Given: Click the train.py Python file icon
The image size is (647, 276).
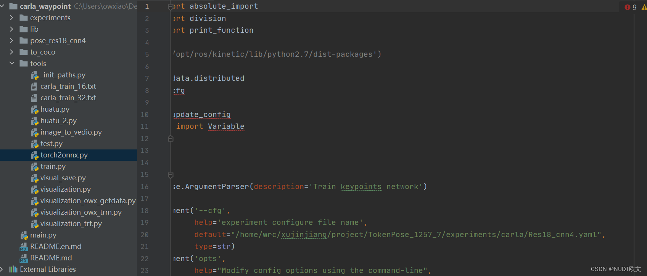Looking at the screenshot, I should 35,167.
